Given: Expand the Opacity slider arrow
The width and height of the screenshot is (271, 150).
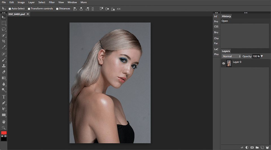Looking at the screenshot, I should pyautogui.click(x=262, y=56).
